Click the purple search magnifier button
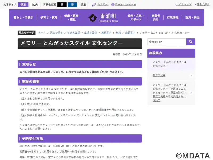 [191, 42]
